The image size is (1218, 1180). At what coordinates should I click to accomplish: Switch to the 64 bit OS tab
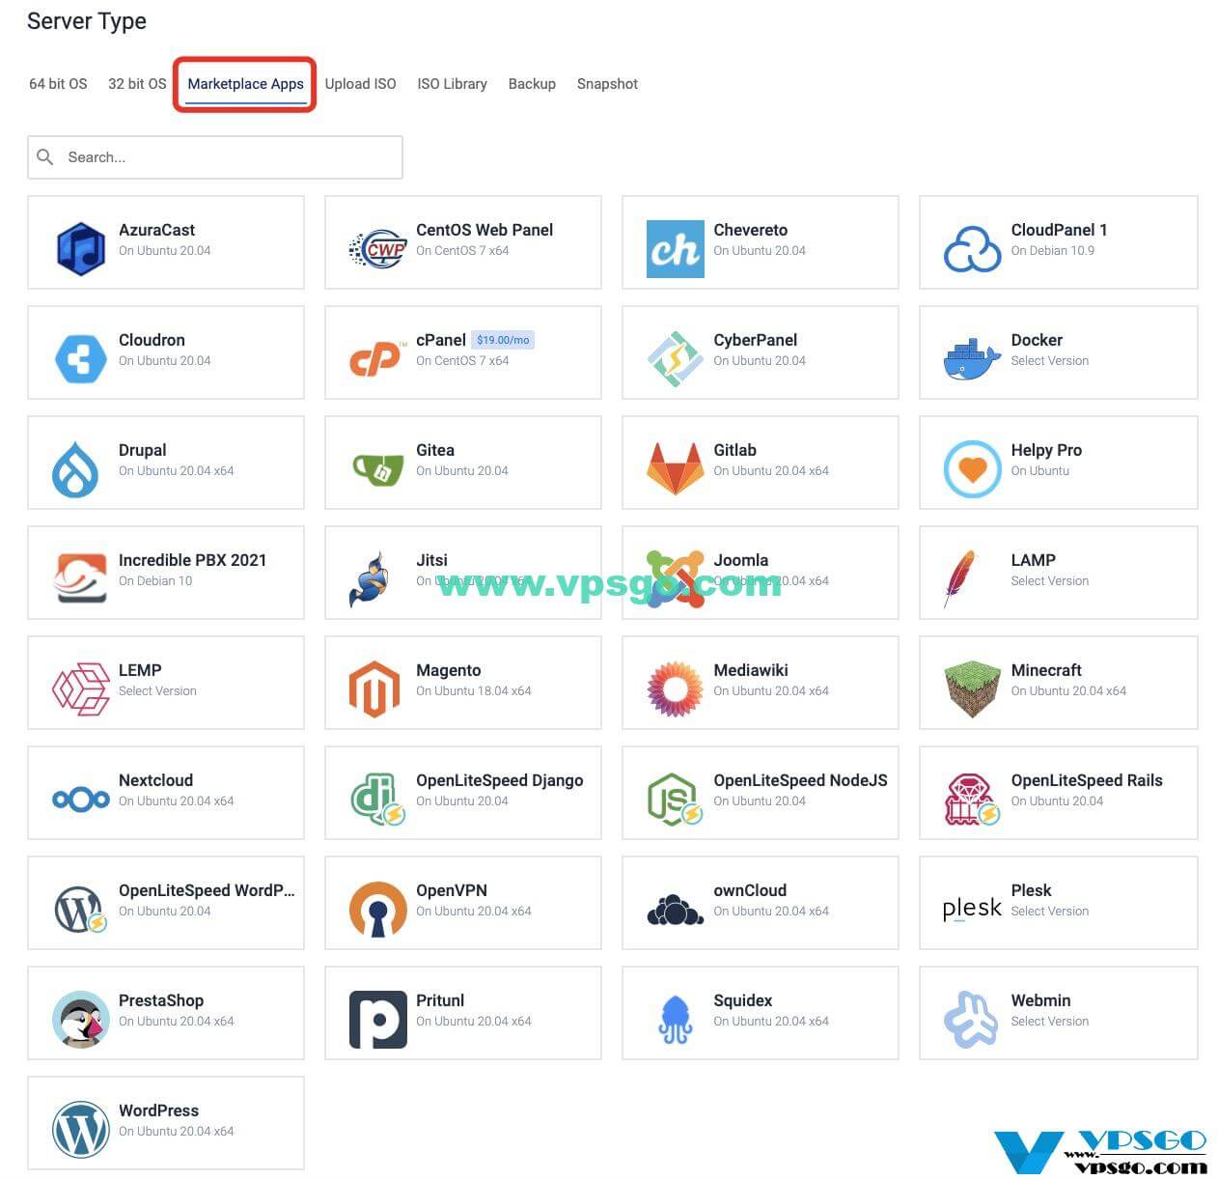click(x=58, y=84)
